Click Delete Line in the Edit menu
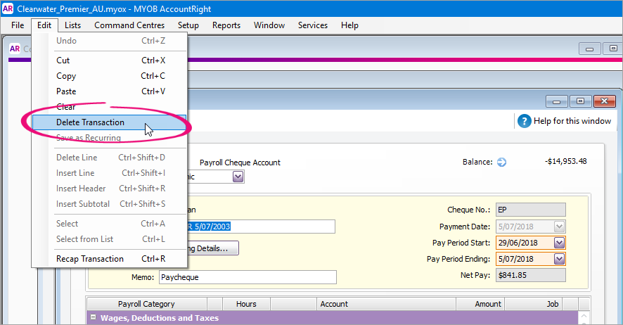This screenshot has width=623, height=325. click(x=109, y=158)
